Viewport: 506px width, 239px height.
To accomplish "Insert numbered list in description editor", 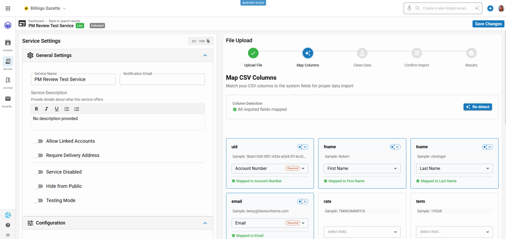I will click(77, 109).
